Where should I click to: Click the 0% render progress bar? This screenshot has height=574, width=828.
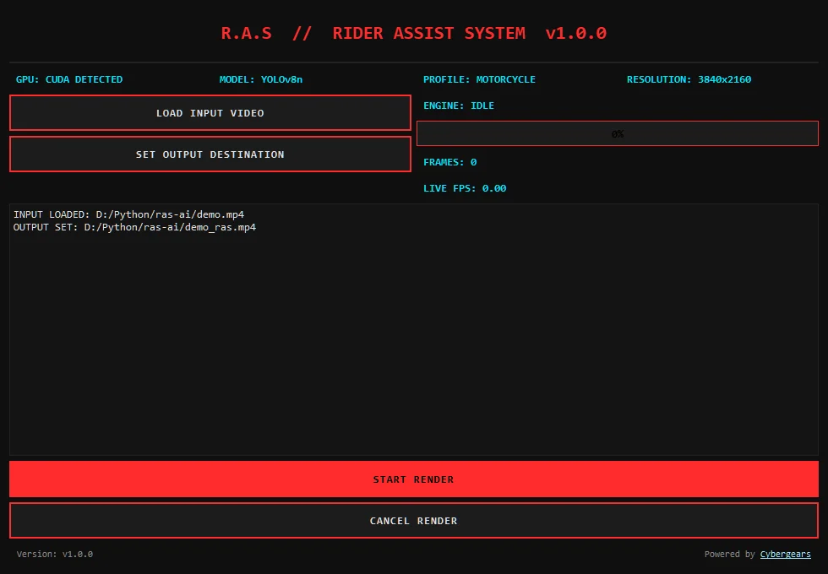pos(618,133)
